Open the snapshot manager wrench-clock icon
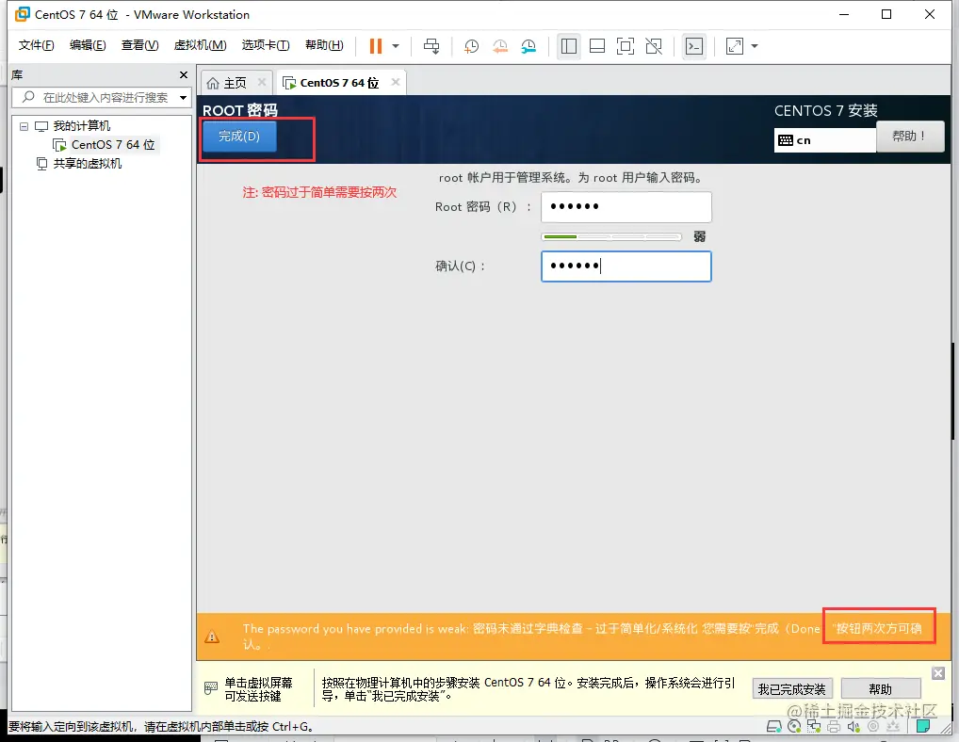Viewport: 959px width, 742px height. tap(528, 46)
